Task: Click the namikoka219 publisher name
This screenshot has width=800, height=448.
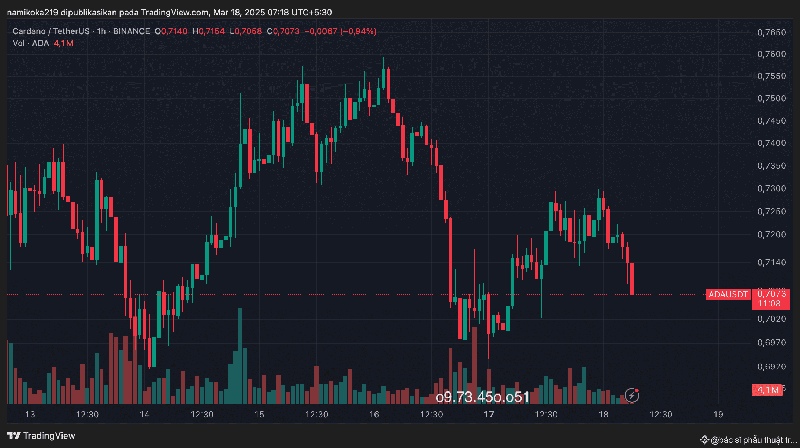Action: point(33,12)
